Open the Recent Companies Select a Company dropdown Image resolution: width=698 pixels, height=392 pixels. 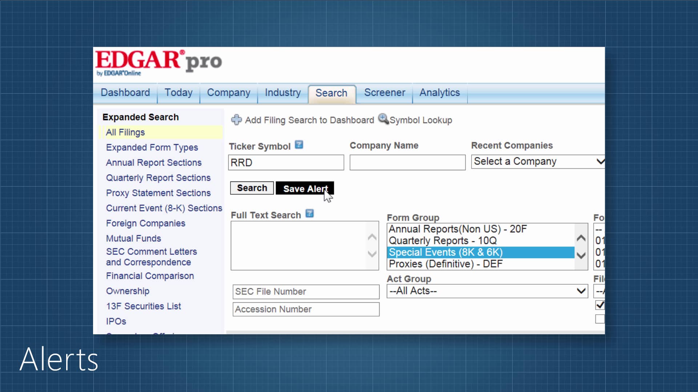tap(538, 162)
